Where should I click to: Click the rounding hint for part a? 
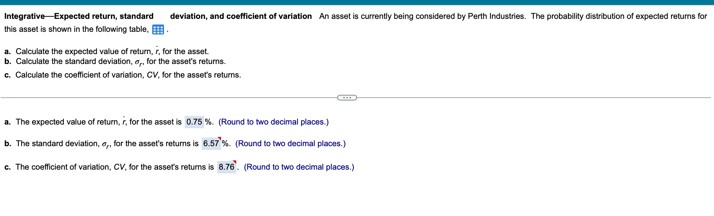(x=273, y=122)
